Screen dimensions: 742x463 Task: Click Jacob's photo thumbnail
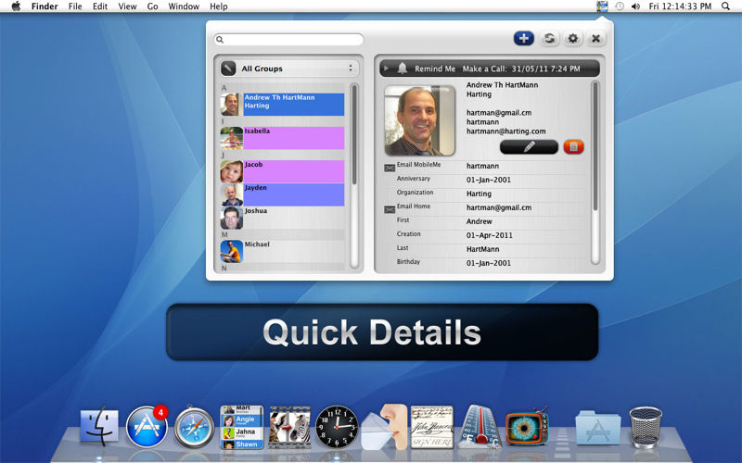pyautogui.click(x=231, y=171)
